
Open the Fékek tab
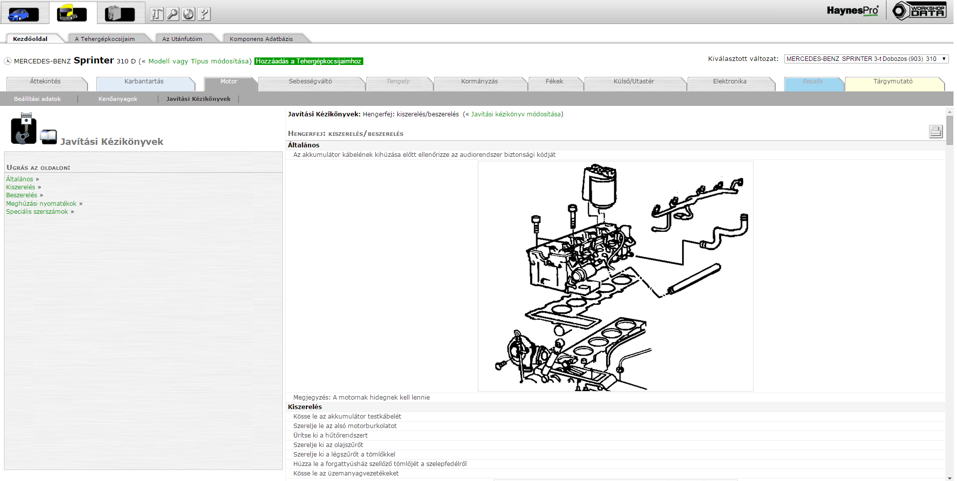pyautogui.click(x=554, y=81)
